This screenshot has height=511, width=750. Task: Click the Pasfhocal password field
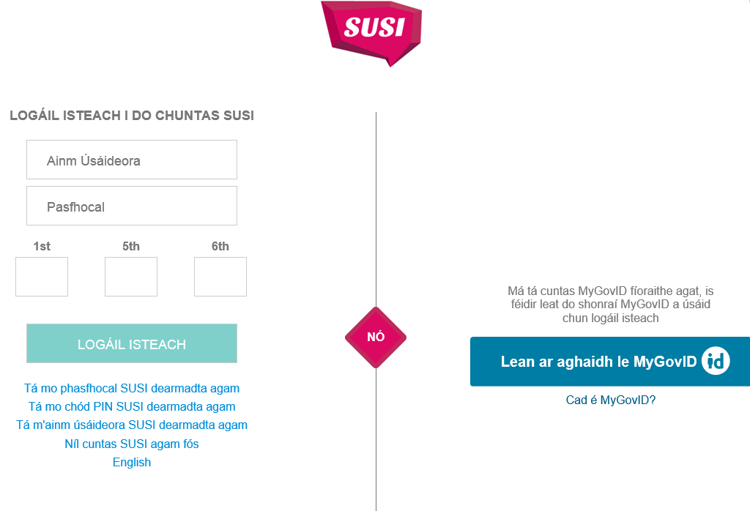click(x=132, y=206)
